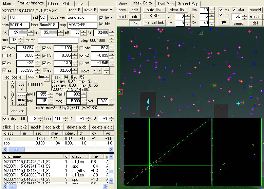Switch to the Trail Map tab
The height and width of the screenshot is (189, 264).
point(165,3)
